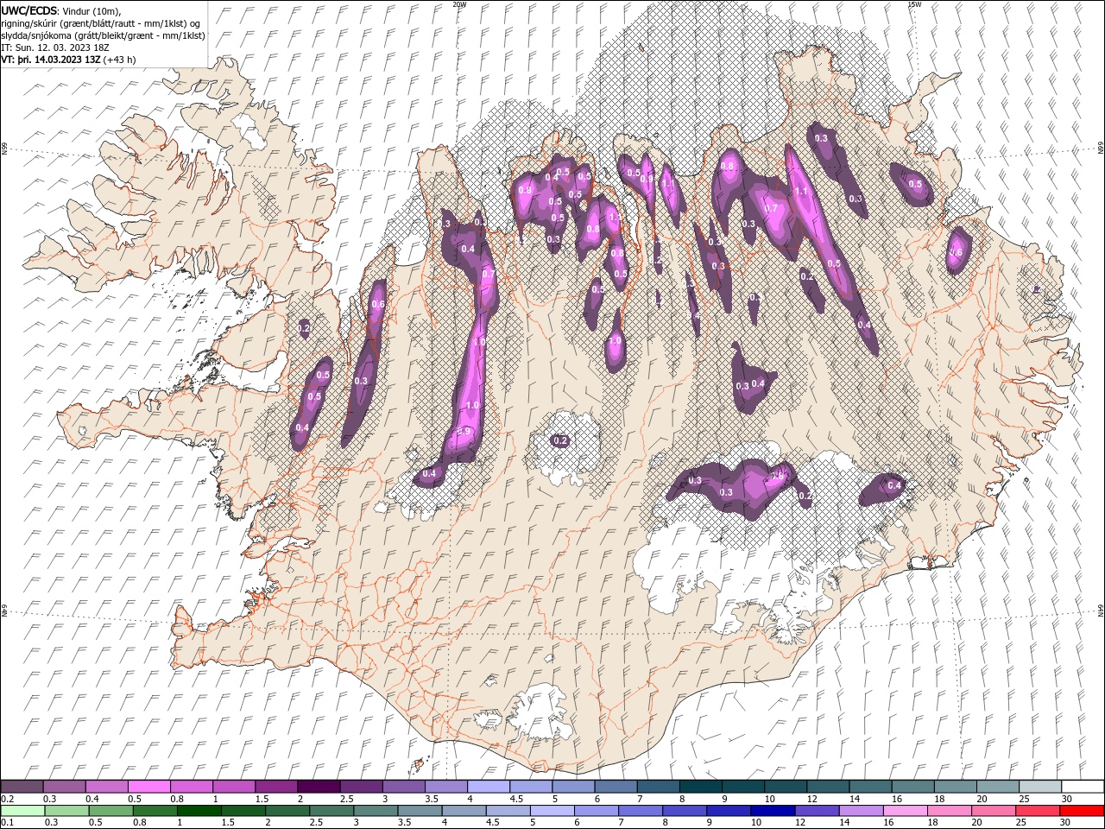
Task: Pick the light lavender swatch right of 4 in purple scale
Action: pos(489,787)
